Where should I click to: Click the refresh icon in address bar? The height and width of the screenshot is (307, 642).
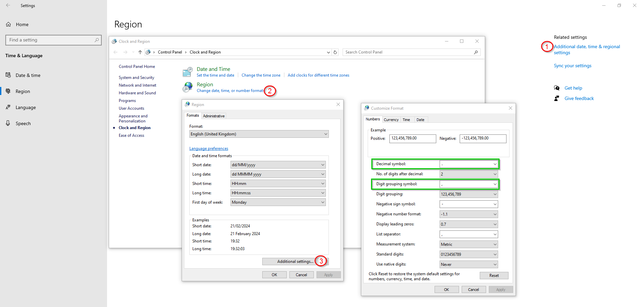(x=335, y=52)
